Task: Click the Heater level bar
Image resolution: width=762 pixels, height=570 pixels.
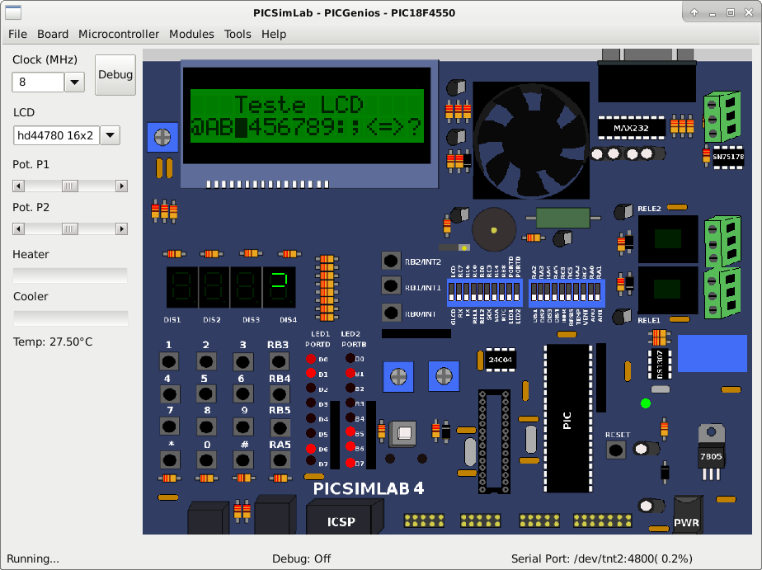Action: click(70, 276)
